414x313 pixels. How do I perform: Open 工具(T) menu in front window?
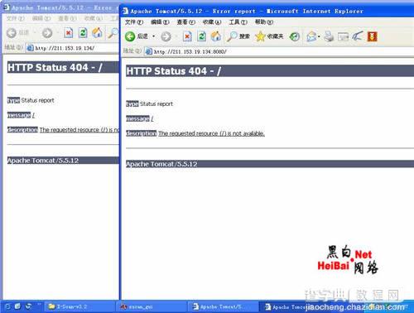coord(238,22)
